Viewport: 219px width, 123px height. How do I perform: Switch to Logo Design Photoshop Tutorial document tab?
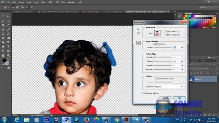tap(57, 12)
